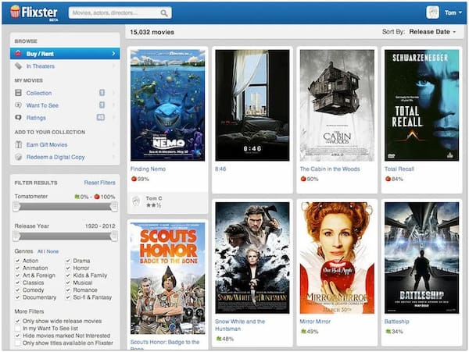This screenshot has height=352, width=469.
Task: Open the Total Recall poster
Action: pos(421,105)
